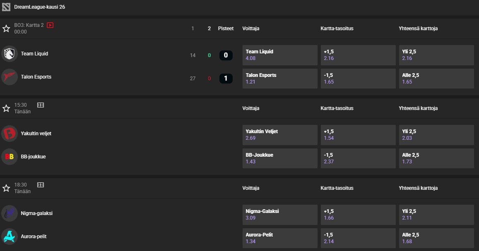Image resolution: width=479 pixels, height=251 pixels.
Task: Click the BB-joukkue logo
Action: [x=10, y=157]
